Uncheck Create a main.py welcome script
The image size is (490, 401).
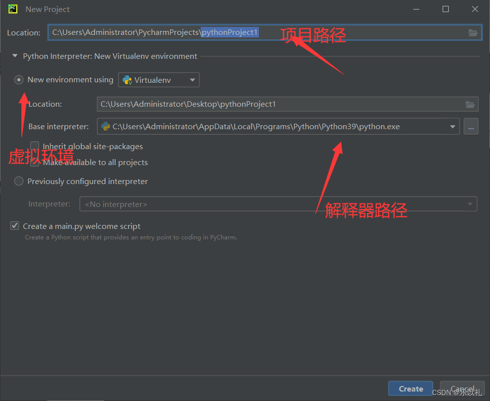click(x=14, y=226)
